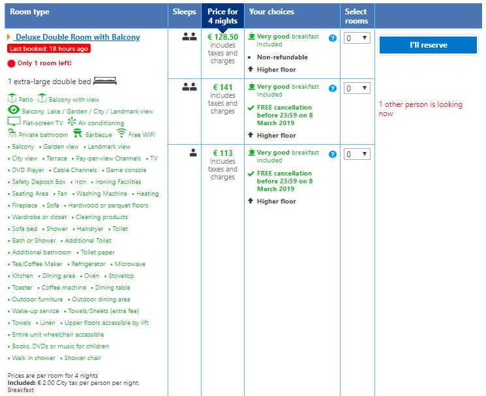Click the breakfast cup icon in non-refundable row

tap(252, 37)
